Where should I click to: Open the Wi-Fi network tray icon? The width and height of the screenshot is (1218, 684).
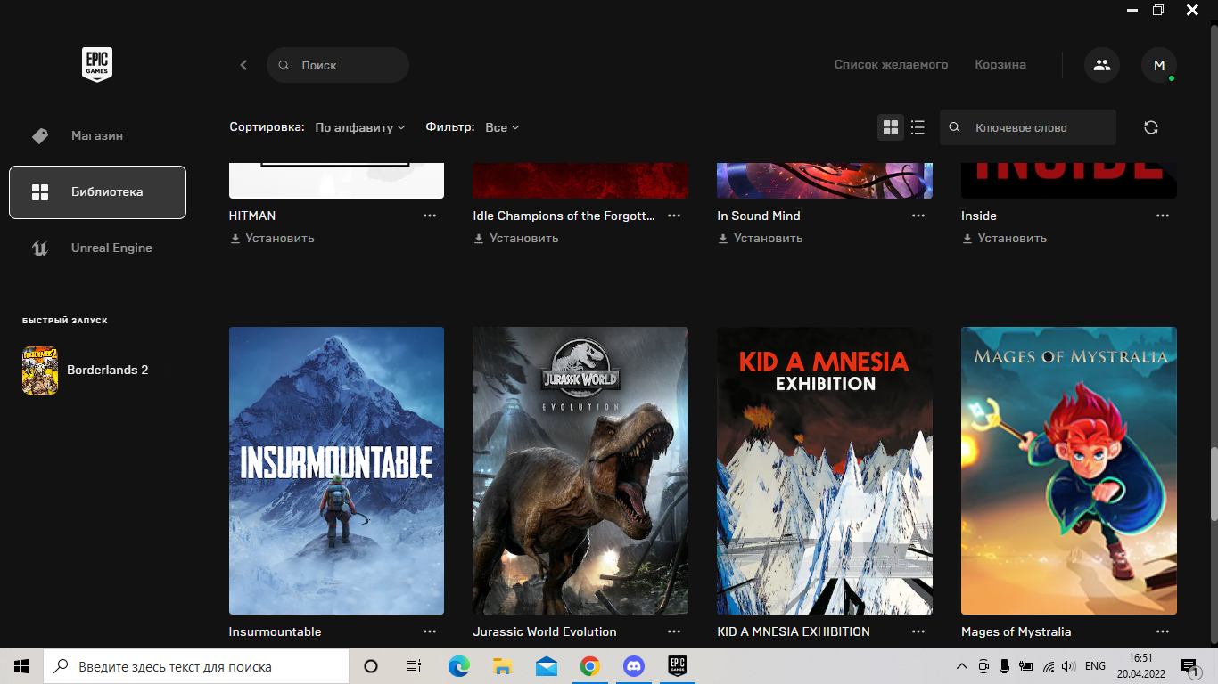[x=1048, y=666]
